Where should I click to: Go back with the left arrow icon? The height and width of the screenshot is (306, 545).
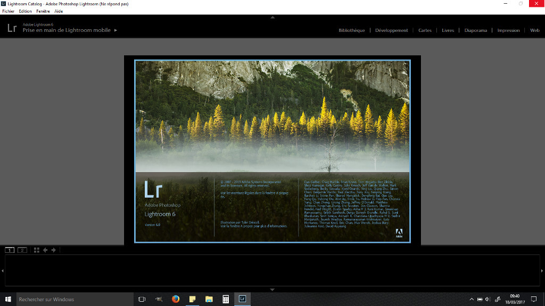click(x=45, y=250)
